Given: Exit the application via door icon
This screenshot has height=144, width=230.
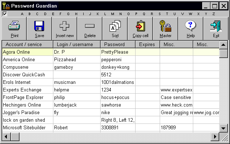Looking at the screenshot, I should click(216, 28).
